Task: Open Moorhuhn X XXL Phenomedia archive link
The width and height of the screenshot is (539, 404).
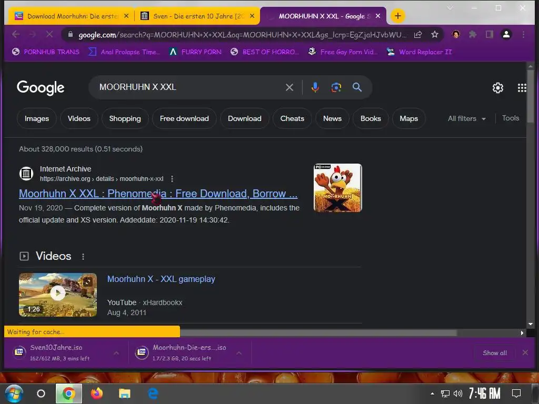Action: [x=158, y=194]
